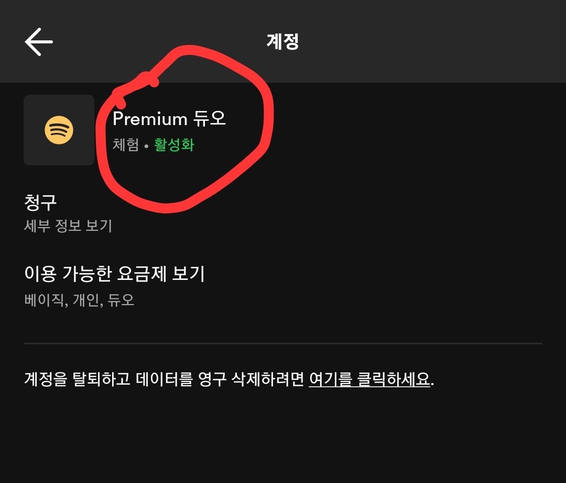The image size is (566, 483).
Task: Tap the 개인 plan word in subtitle
Action: tap(86, 300)
